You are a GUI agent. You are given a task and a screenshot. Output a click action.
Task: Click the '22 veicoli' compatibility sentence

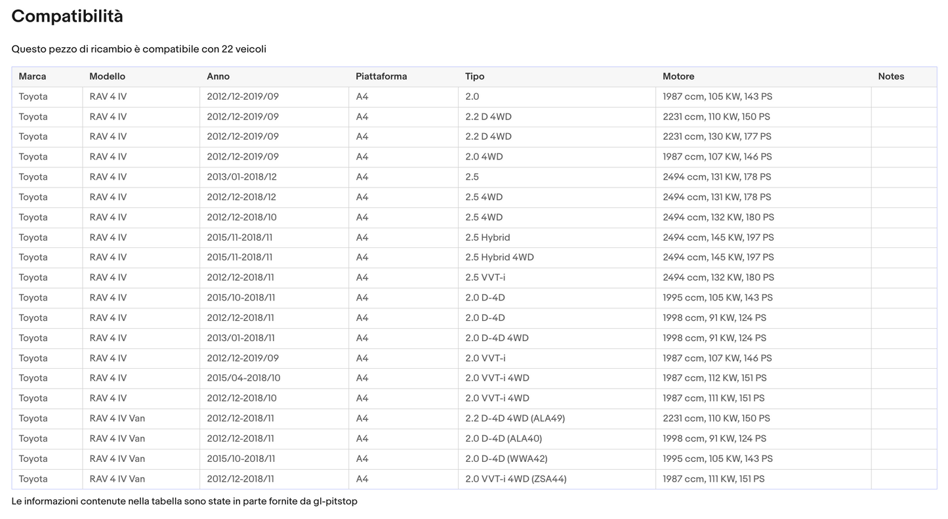(138, 49)
